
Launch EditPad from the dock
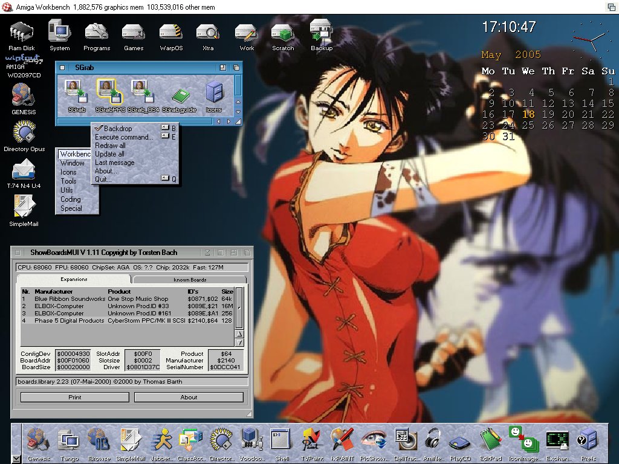coord(491,444)
